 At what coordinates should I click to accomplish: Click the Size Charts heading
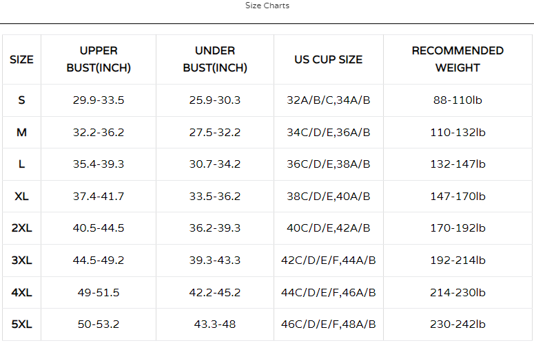267,5
